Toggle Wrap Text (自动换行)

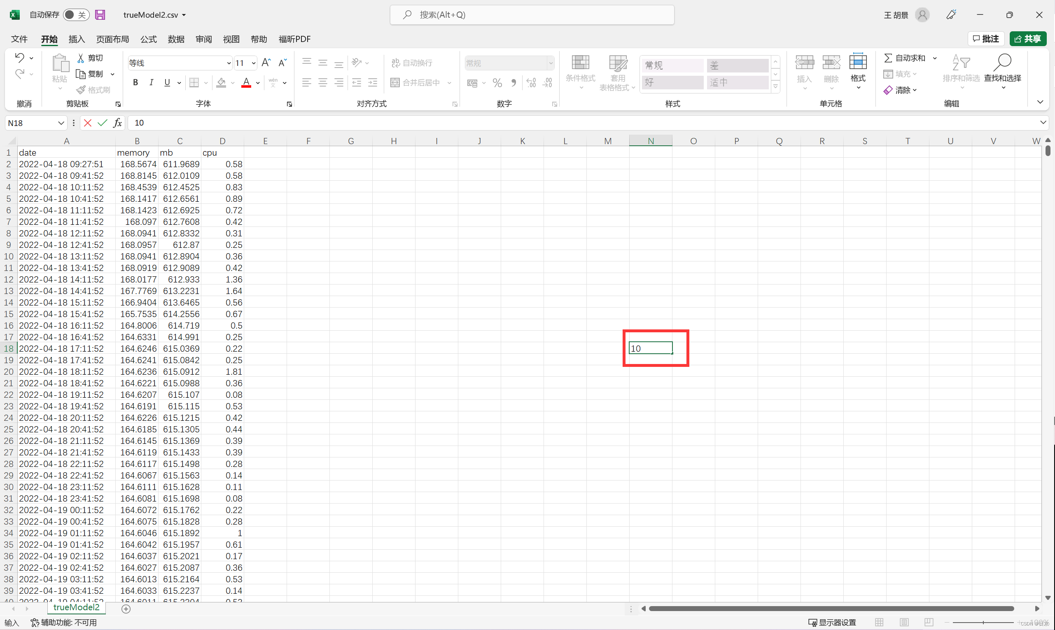point(412,63)
